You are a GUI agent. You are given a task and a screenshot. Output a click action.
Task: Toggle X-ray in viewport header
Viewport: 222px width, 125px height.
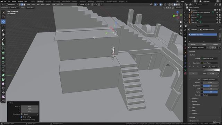(x=169, y=5)
